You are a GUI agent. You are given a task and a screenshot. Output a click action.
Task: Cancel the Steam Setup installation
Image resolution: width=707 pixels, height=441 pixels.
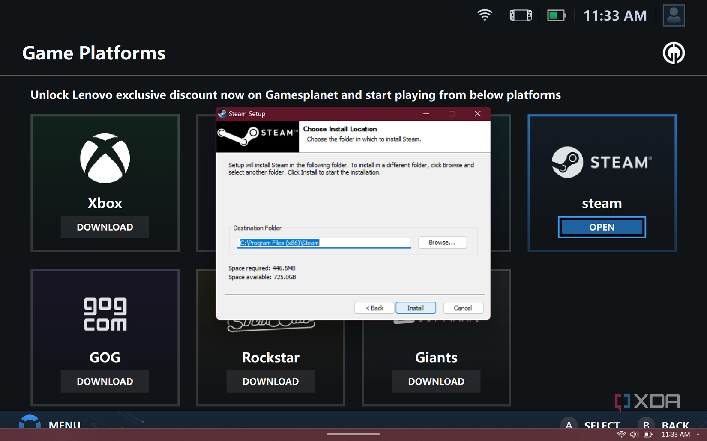pyautogui.click(x=463, y=308)
